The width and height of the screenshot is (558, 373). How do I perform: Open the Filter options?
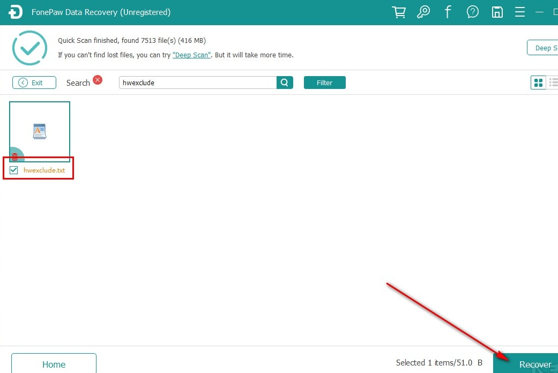pos(324,83)
